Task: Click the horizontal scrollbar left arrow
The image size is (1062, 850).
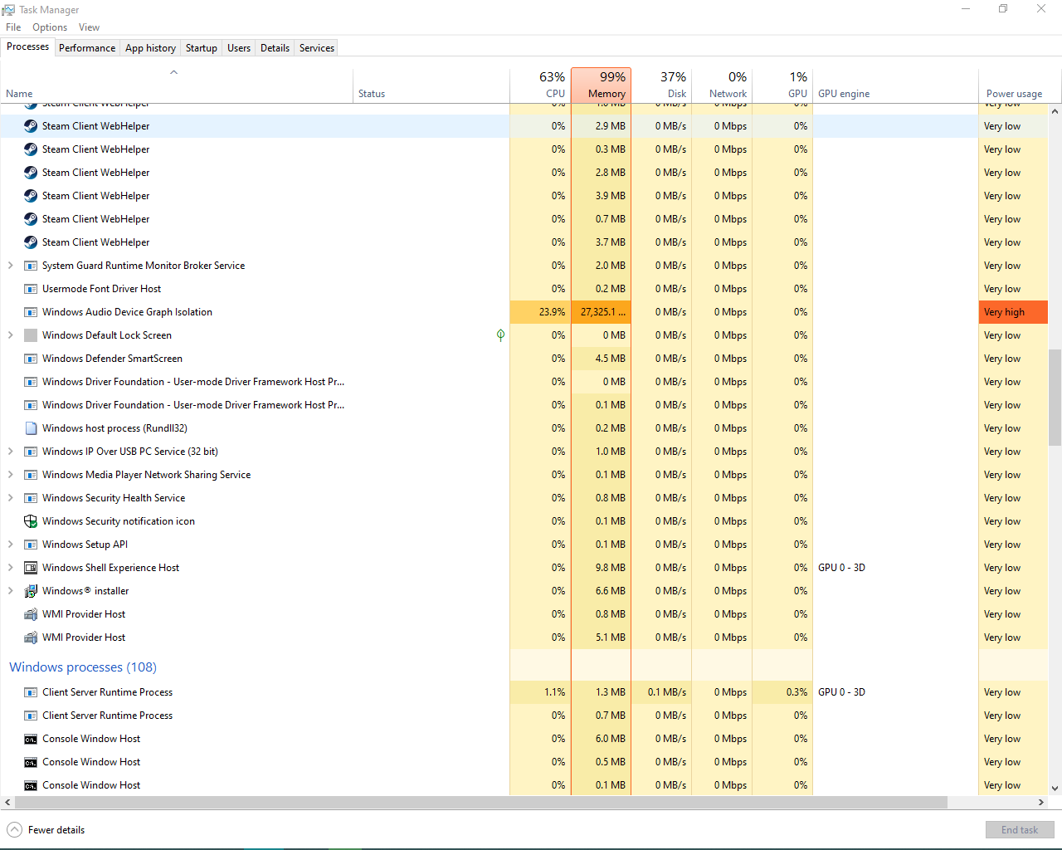Action: [7, 803]
